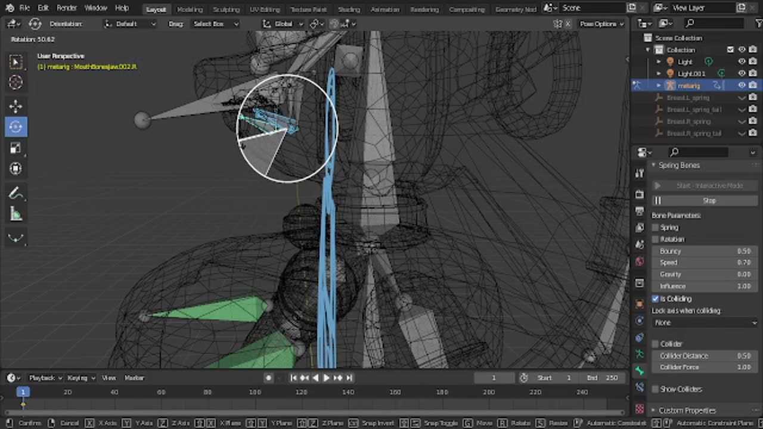Screen dimensions: 763x429
Task: Disable rendering for Light.001 via camera icon
Action: [x=753, y=74]
